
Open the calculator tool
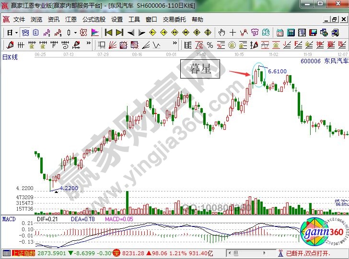click(291, 33)
